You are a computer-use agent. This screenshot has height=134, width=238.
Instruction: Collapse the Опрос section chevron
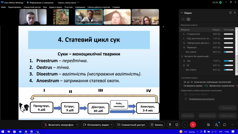point(182,13)
